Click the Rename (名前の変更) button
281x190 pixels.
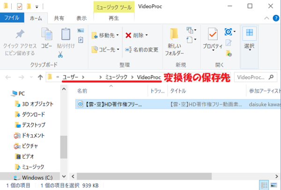[x=142, y=50]
